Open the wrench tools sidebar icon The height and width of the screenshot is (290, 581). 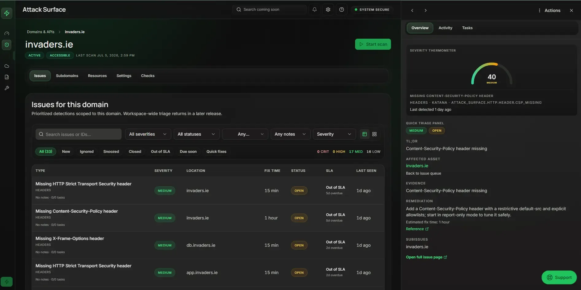pos(7,88)
